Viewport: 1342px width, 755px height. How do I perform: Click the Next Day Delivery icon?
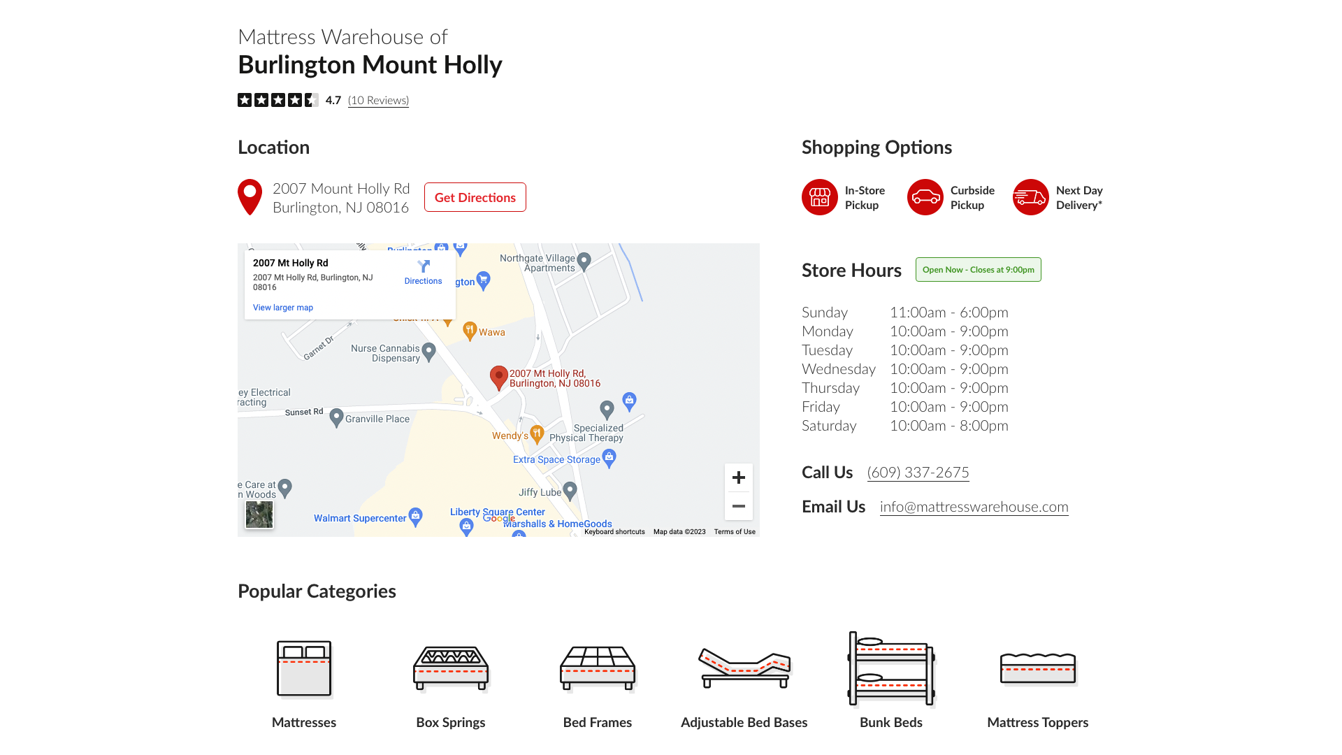[x=1030, y=197]
